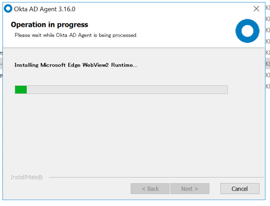
Task: Click the Okta AD Agent title text
Action: coord(35,9)
